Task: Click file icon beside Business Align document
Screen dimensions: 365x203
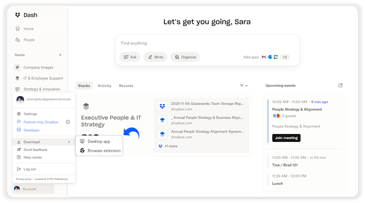Action: [x=162, y=120]
